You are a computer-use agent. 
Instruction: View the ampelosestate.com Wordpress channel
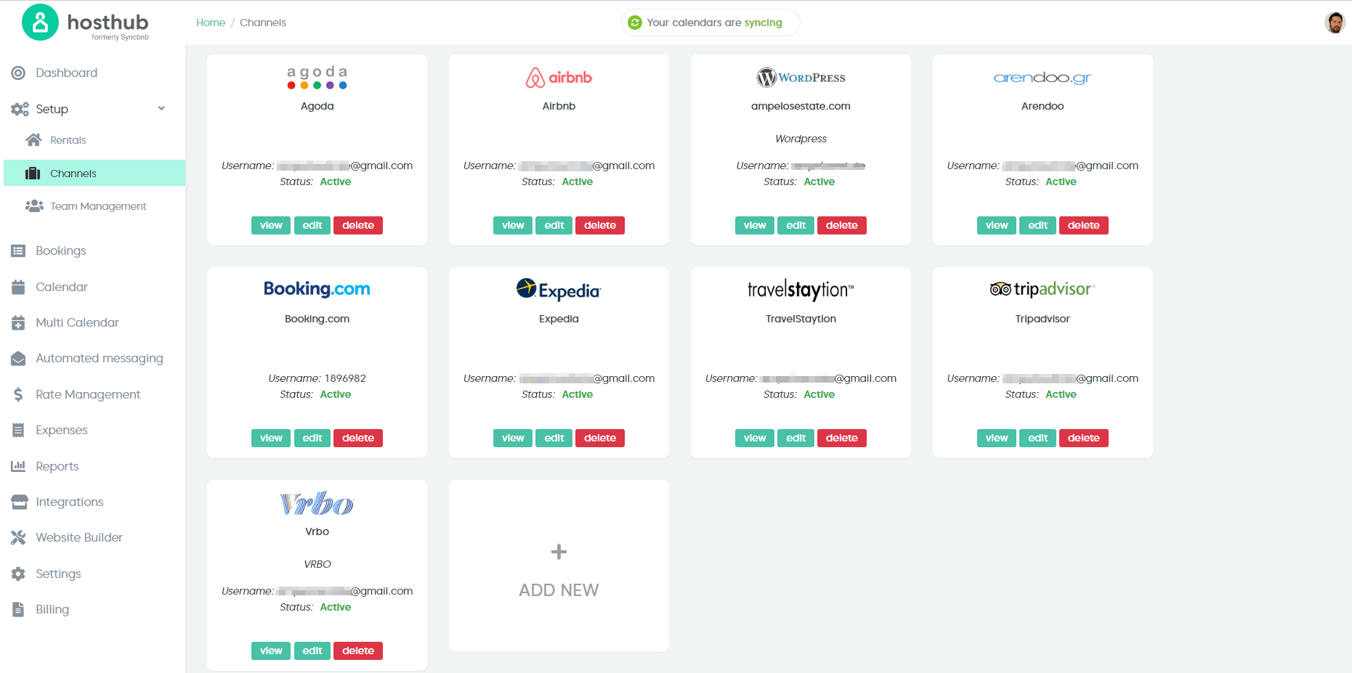pyautogui.click(x=755, y=225)
